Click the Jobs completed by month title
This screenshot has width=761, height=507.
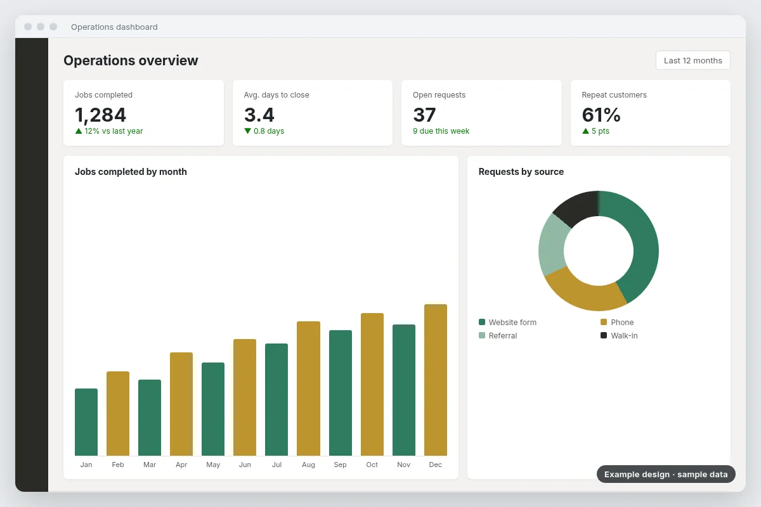(131, 172)
